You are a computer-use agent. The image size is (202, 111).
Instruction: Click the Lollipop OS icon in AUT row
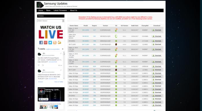116,30
